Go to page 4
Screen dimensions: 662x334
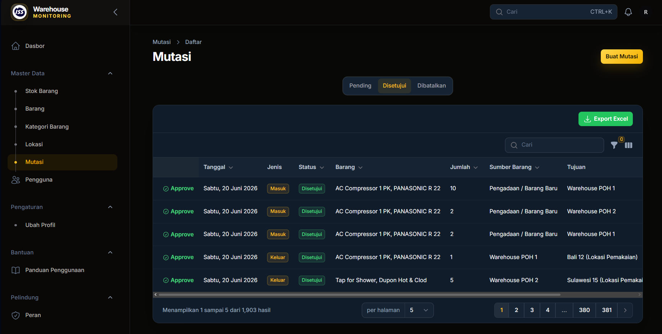pos(548,310)
